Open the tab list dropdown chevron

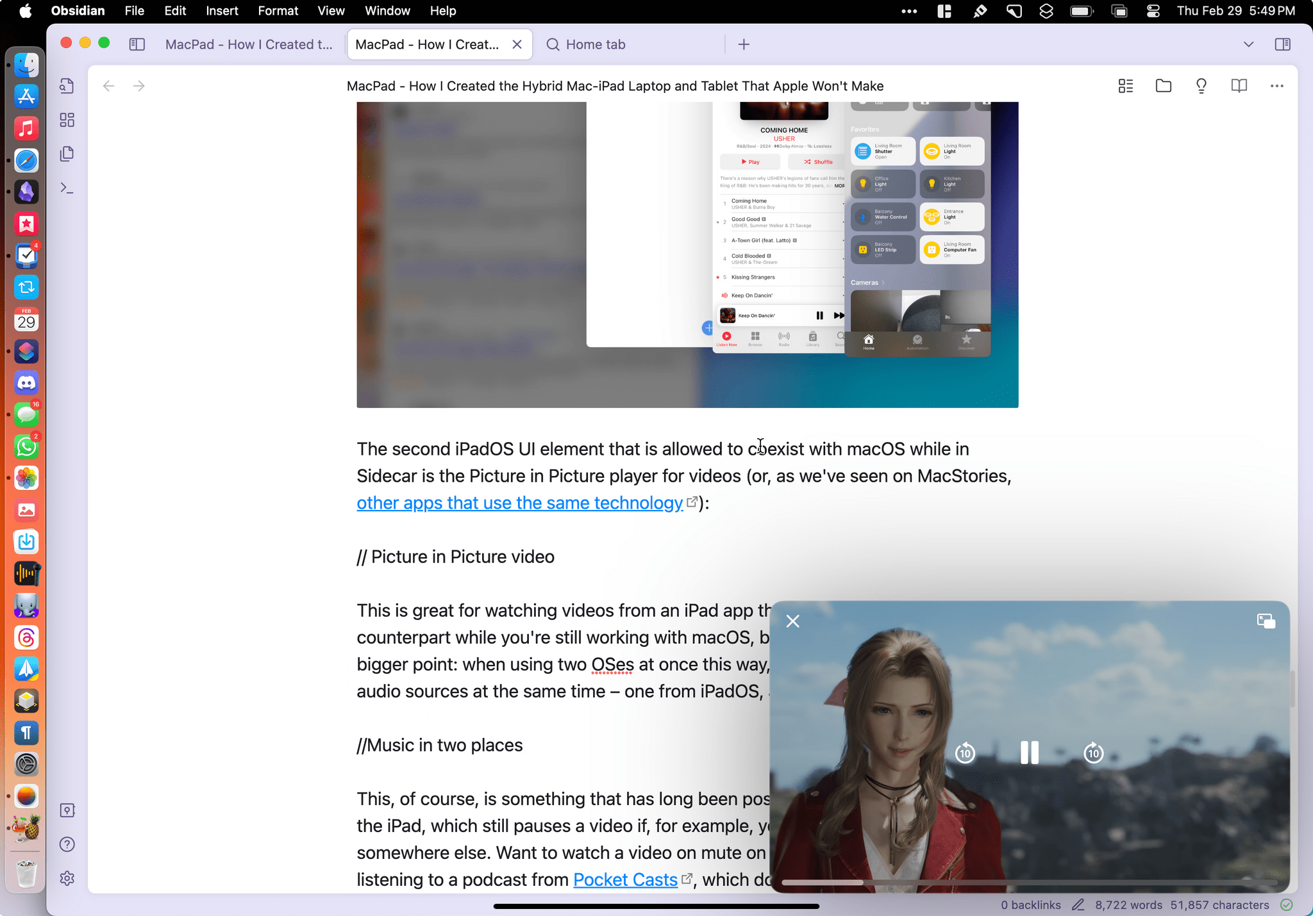1248,44
